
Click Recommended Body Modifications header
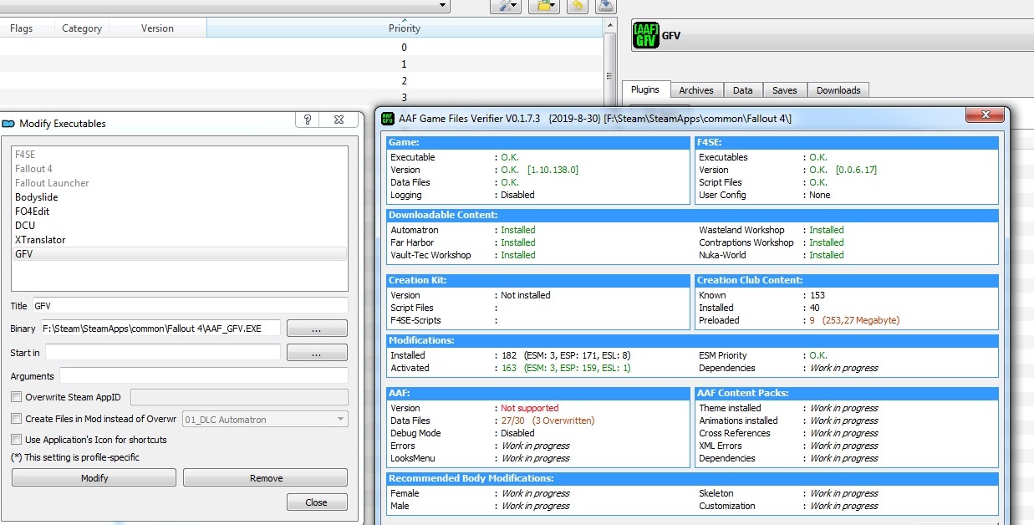pos(692,478)
